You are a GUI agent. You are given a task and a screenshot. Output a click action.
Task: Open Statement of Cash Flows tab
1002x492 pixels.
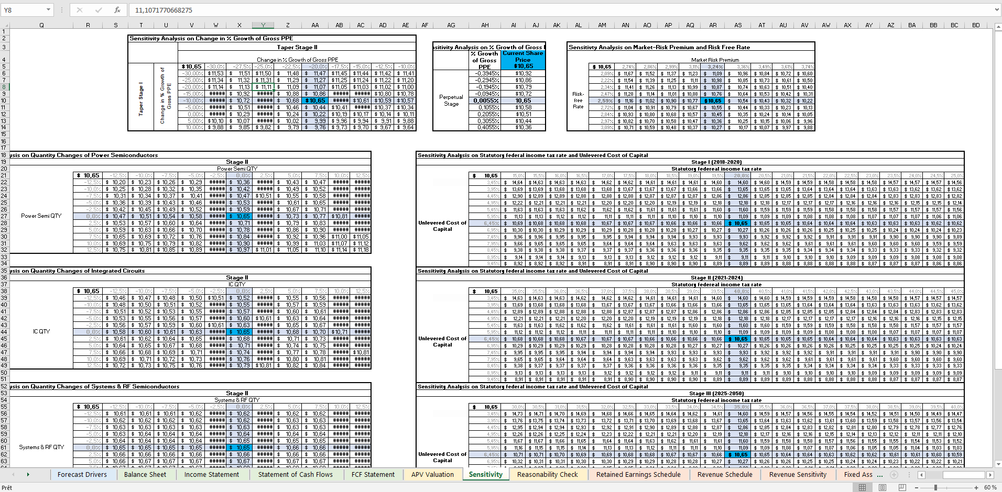pos(295,475)
